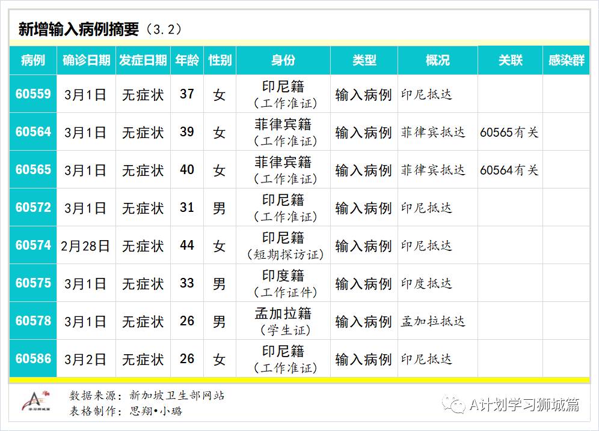The width and height of the screenshot is (599, 431).
Task: Open the 概况 column header
Action: [x=437, y=60]
